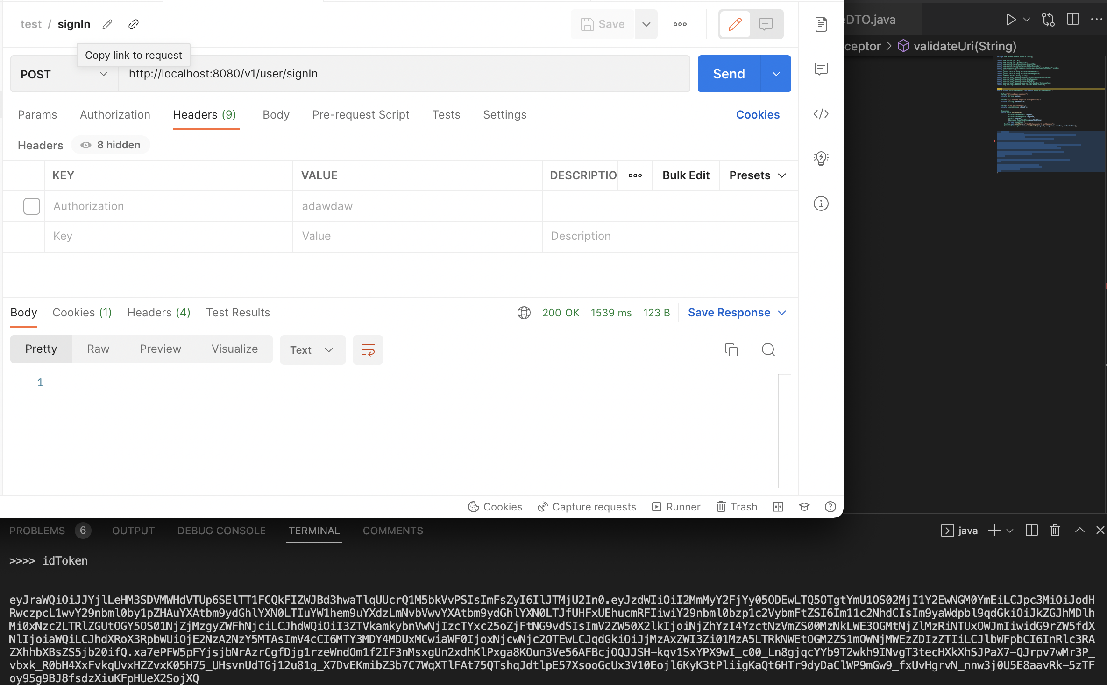
Task: Open request info icon in sidebar
Action: click(x=821, y=203)
